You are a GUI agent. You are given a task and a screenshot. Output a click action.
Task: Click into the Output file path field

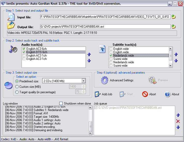(105, 27)
